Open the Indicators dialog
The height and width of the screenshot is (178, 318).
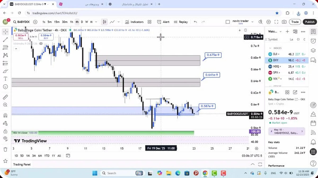[134, 22]
